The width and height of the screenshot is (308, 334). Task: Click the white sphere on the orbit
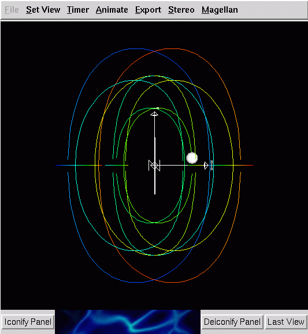(192, 158)
